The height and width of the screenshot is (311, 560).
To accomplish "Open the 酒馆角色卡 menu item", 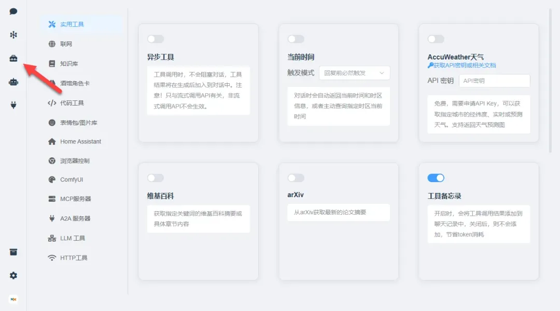I will coord(81,83).
